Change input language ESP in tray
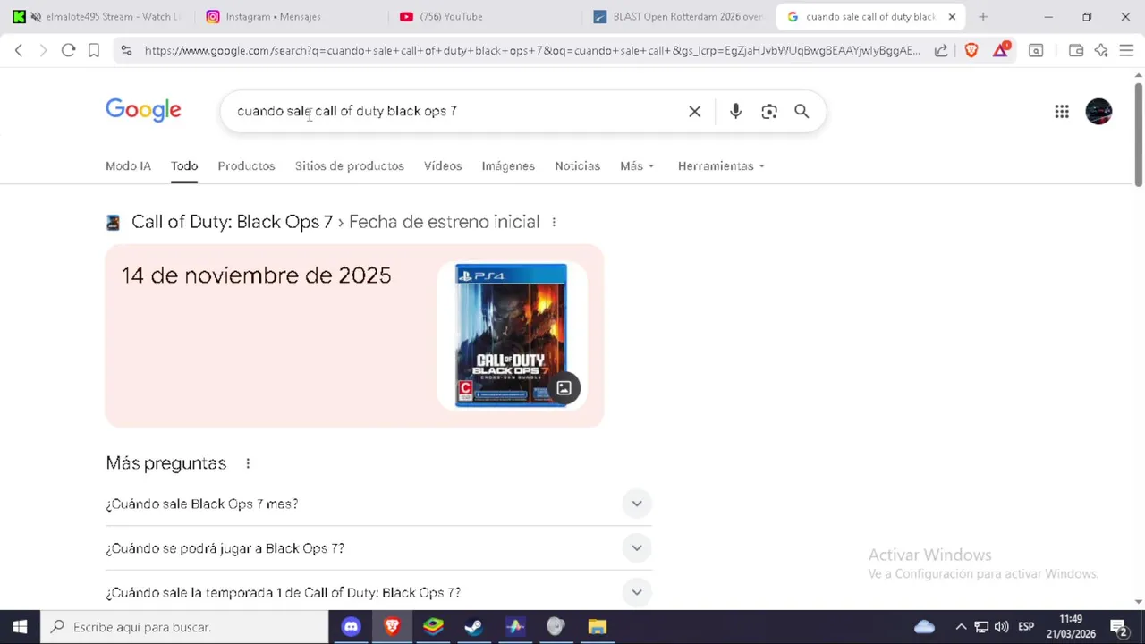Viewport: 1145px width, 644px height. coord(1026,627)
